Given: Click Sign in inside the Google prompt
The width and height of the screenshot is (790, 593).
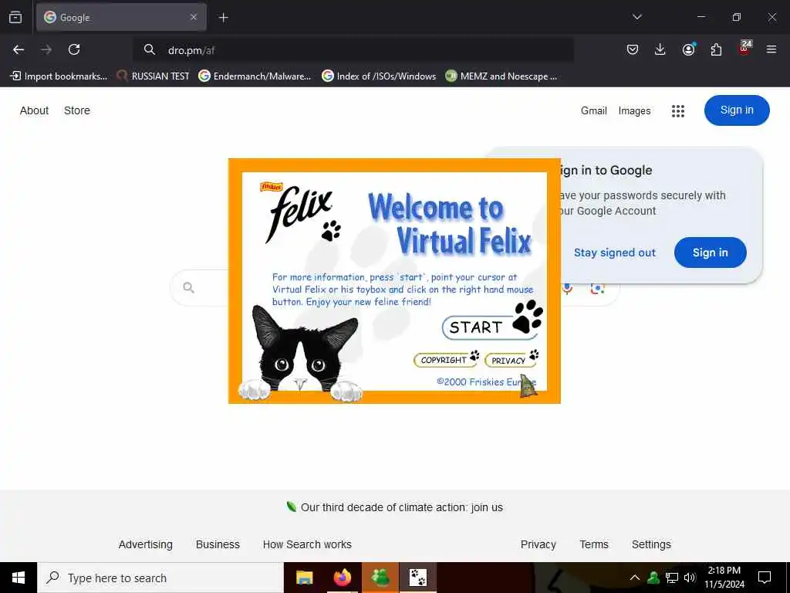Looking at the screenshot, I should coord(710,252).
